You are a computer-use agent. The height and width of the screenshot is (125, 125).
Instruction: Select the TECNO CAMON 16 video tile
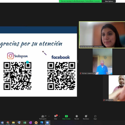pos(96,62)
